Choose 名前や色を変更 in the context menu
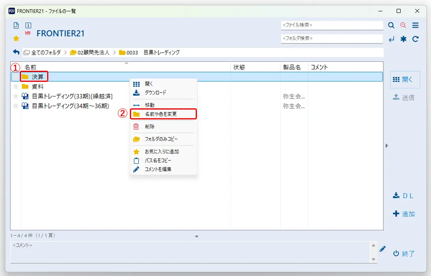 [x=164, y=114]
